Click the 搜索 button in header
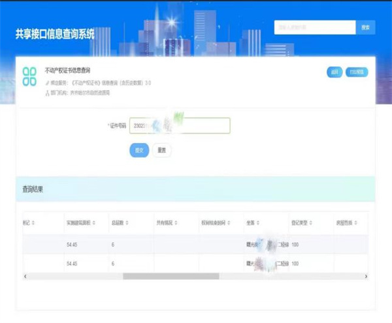Viewport: 392px width, 323px height. click(365, 27)
